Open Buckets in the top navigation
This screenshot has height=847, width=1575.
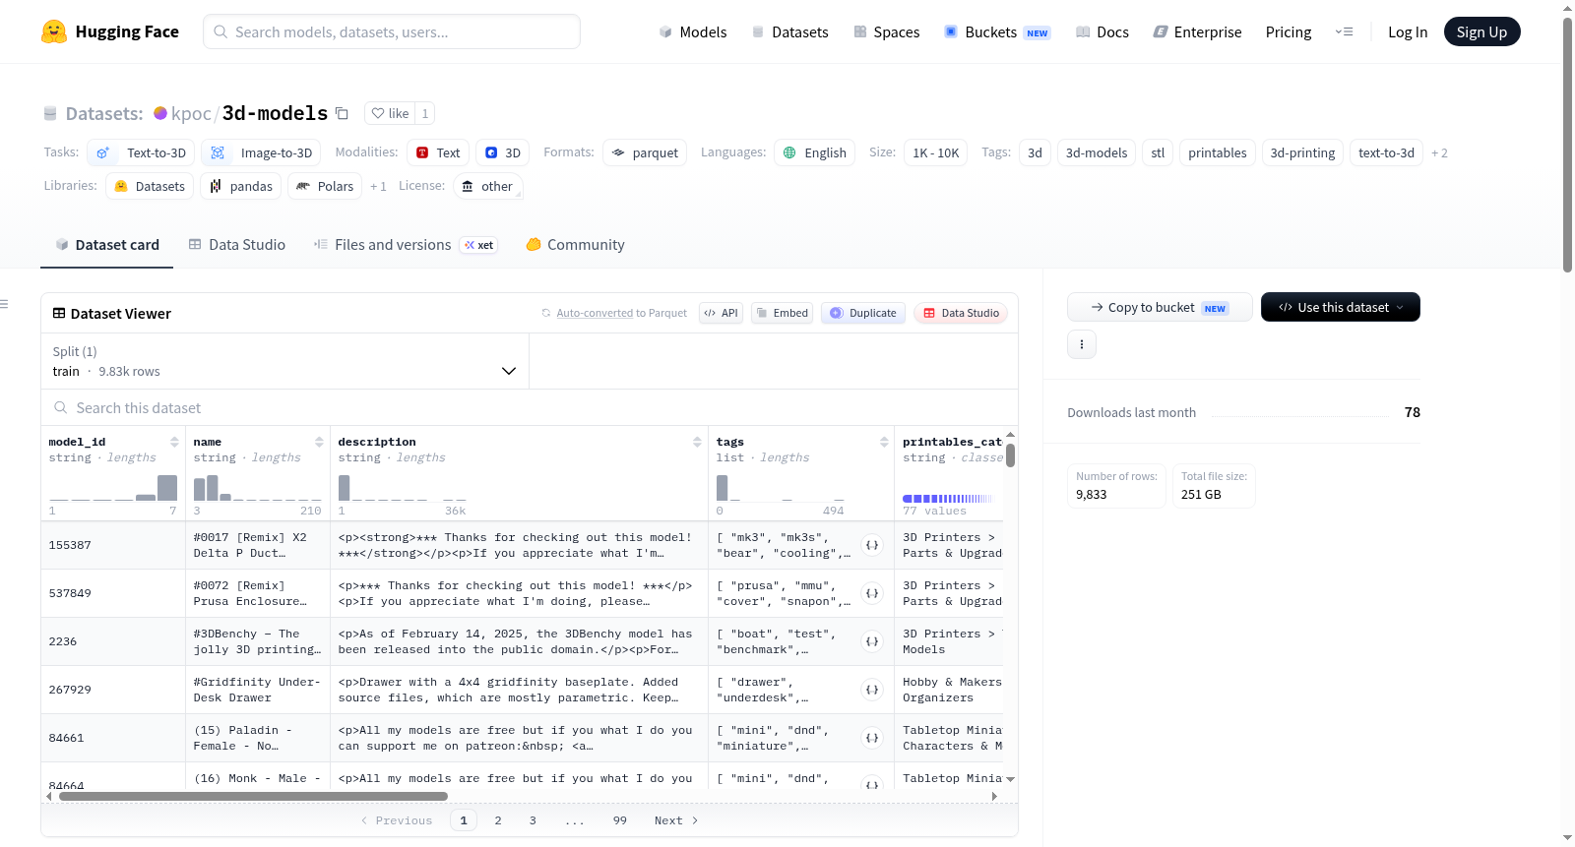[x=997, y=32]
